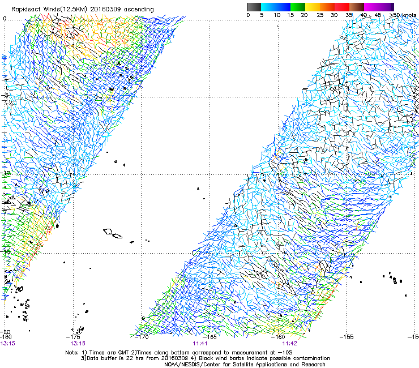Click the larger western Samoa island outline
The height and width of the screenshot is (368, 419).
pos(108,232)
